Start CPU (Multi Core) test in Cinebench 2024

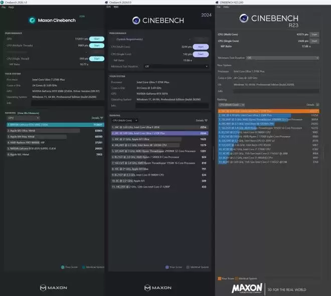201,47
